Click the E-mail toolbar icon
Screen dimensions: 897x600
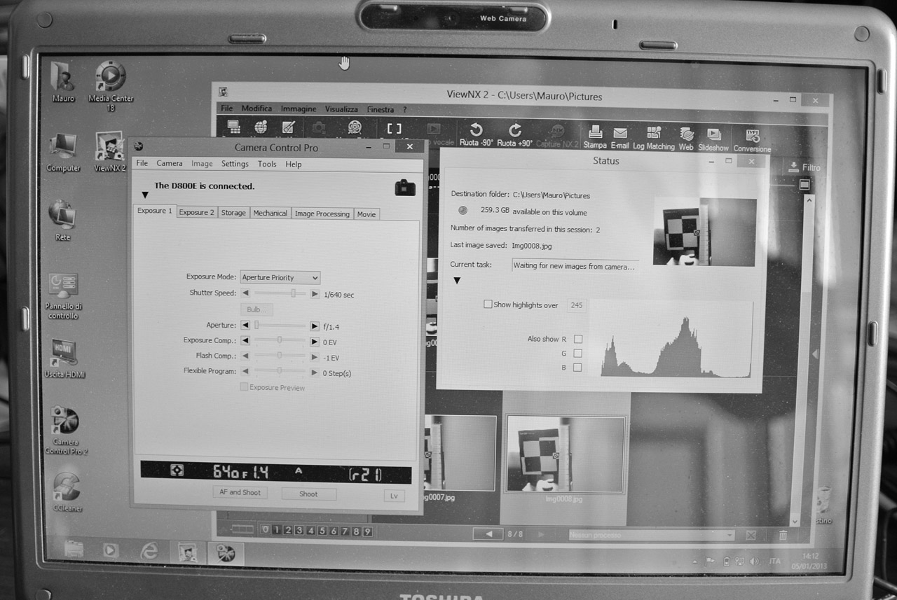(x=620, y=137)
